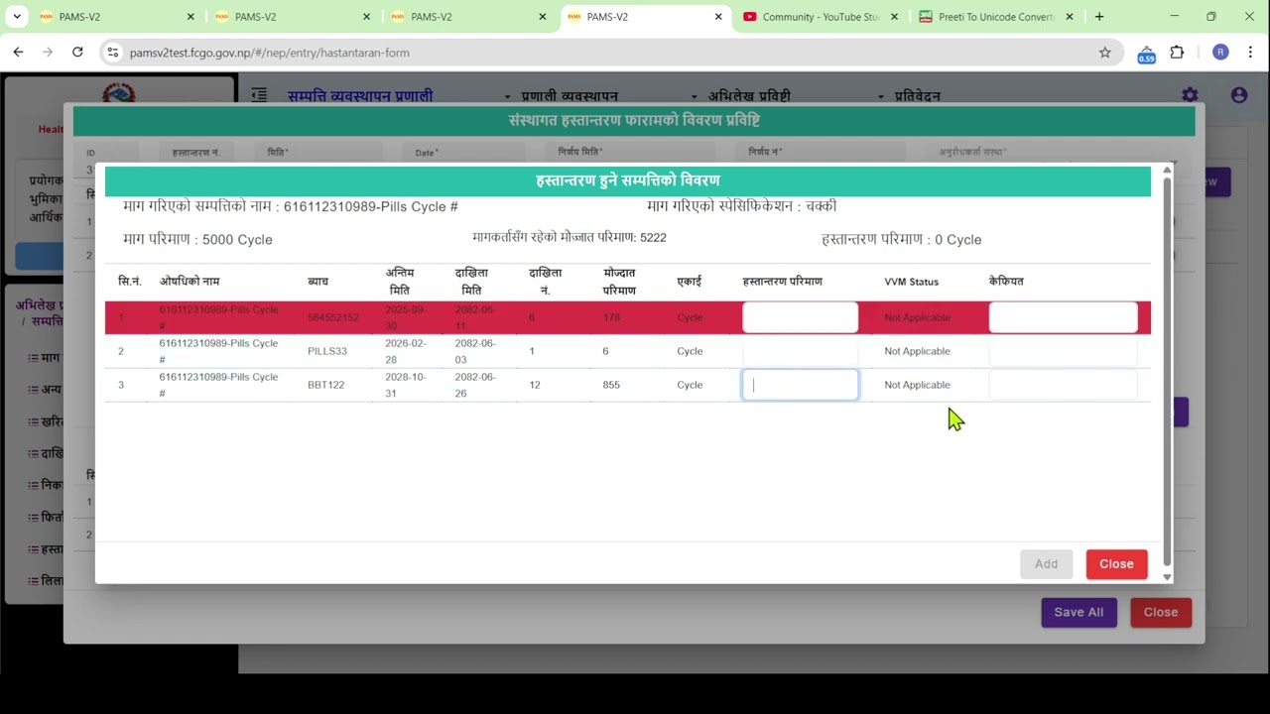Select batch cell BBT122
Image resolution: width=1270 pixels, height=714 pixels.
[x=325, y=385]
